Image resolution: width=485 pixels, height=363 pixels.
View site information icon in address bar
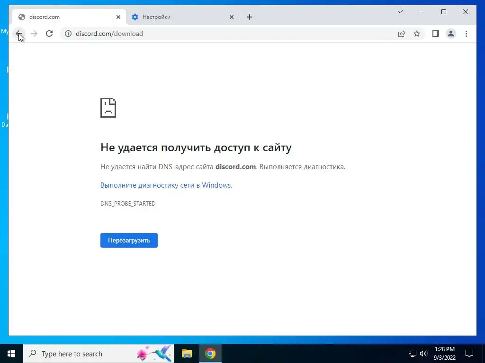pos(68,34)
